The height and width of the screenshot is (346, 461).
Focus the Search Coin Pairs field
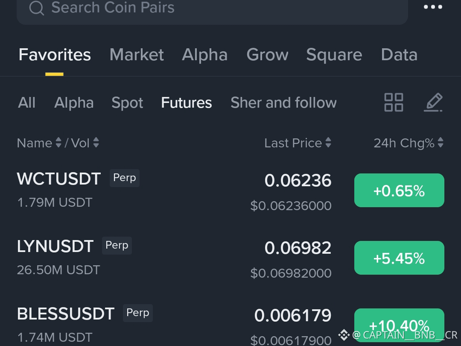(x=212, y=9)
